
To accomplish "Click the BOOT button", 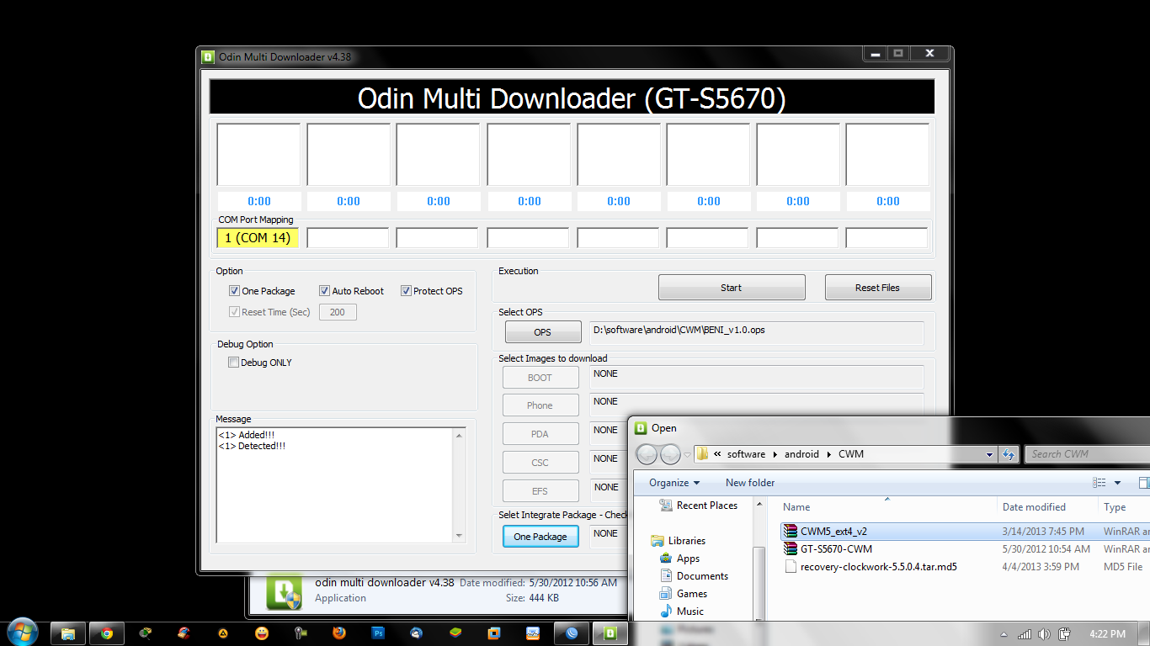I will [x=540, y=378].
